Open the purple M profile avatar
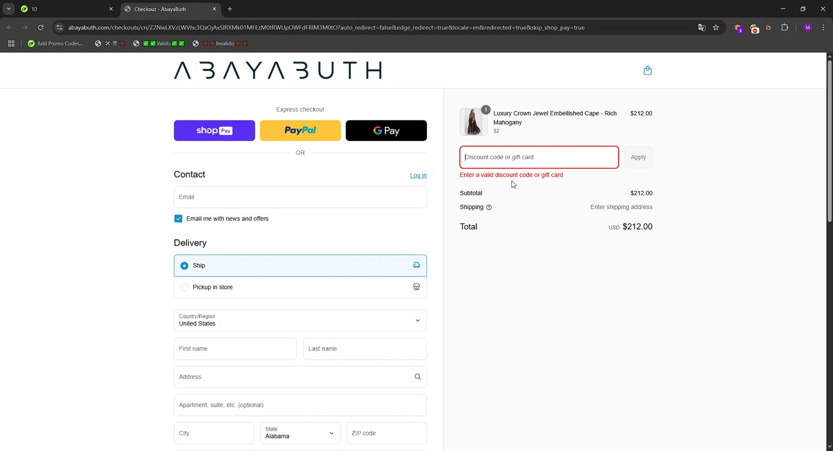Screen dimensions: 833x451 click(807, 27)
